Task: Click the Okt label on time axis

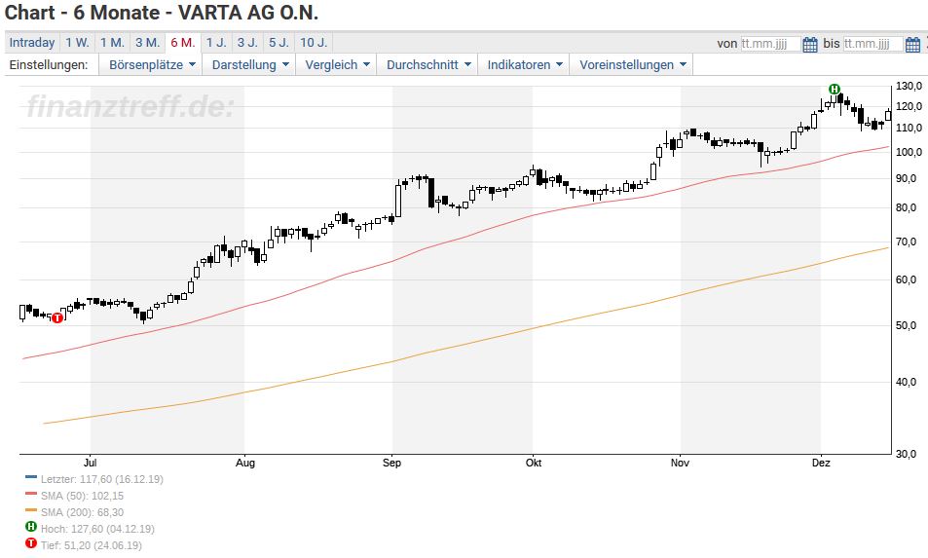Action: [534, 463]
